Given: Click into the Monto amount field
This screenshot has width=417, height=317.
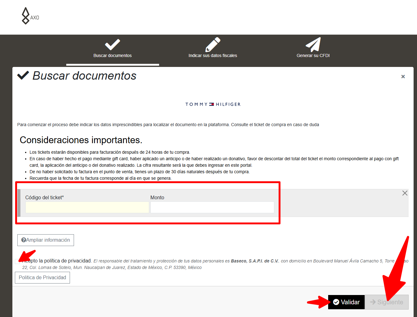Looking at the screenshot, I should click(x=212, y=207).
